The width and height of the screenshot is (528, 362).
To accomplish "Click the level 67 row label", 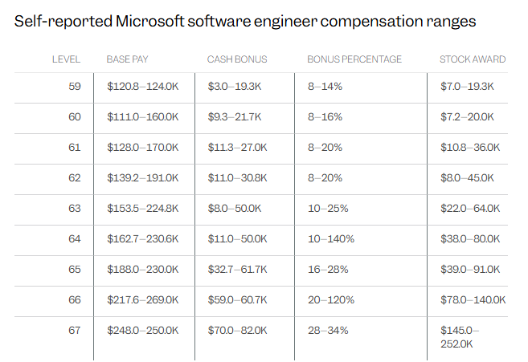I will point(75,331).
